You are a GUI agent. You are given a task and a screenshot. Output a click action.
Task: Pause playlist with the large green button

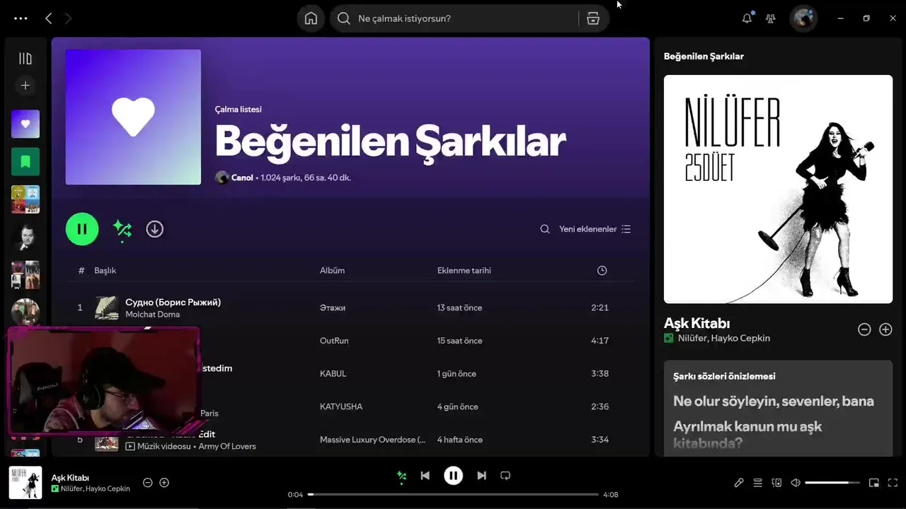[x=82, y=229]
